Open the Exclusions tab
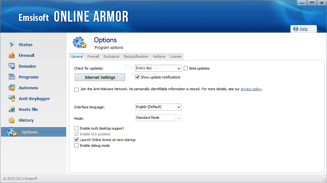 point(111,57)
